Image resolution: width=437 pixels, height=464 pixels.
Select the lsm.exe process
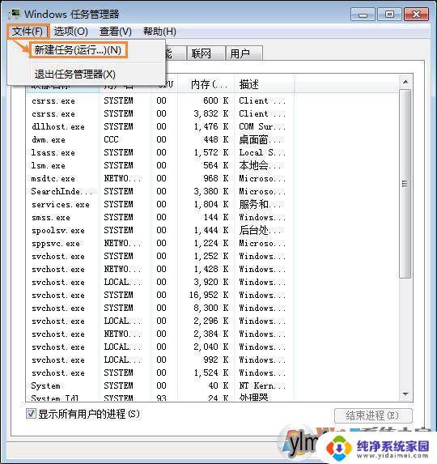click(x=159, y=165)
